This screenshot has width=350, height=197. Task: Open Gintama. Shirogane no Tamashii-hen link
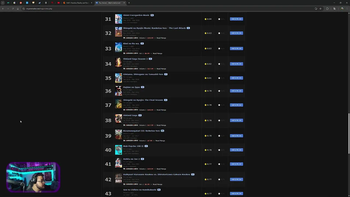point(143,74)
